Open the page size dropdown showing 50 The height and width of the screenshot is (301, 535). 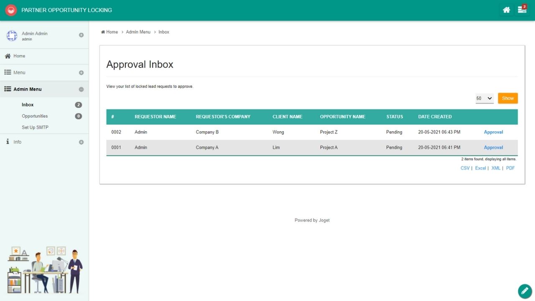pyautogui.click(x=484, y=98)
